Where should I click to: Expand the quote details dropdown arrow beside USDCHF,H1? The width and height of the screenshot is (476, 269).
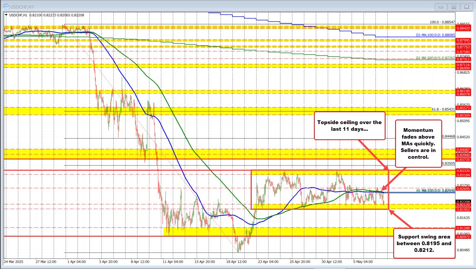[x=7, y=15]
